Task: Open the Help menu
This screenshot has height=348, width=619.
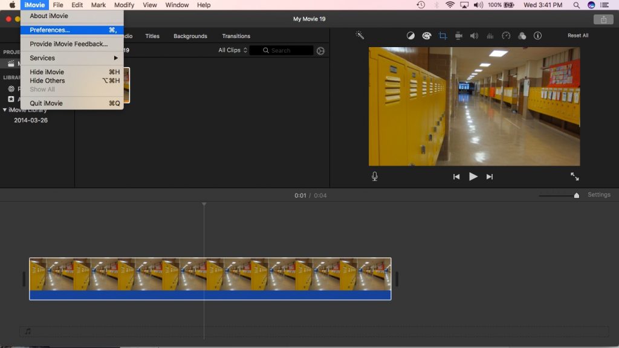Action: point(204,5)
